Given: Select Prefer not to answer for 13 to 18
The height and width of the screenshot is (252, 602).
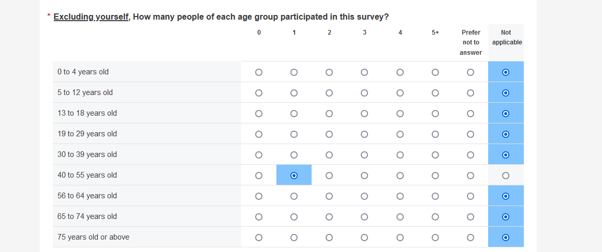Looking at the screenshot, I should pos(471,114).
